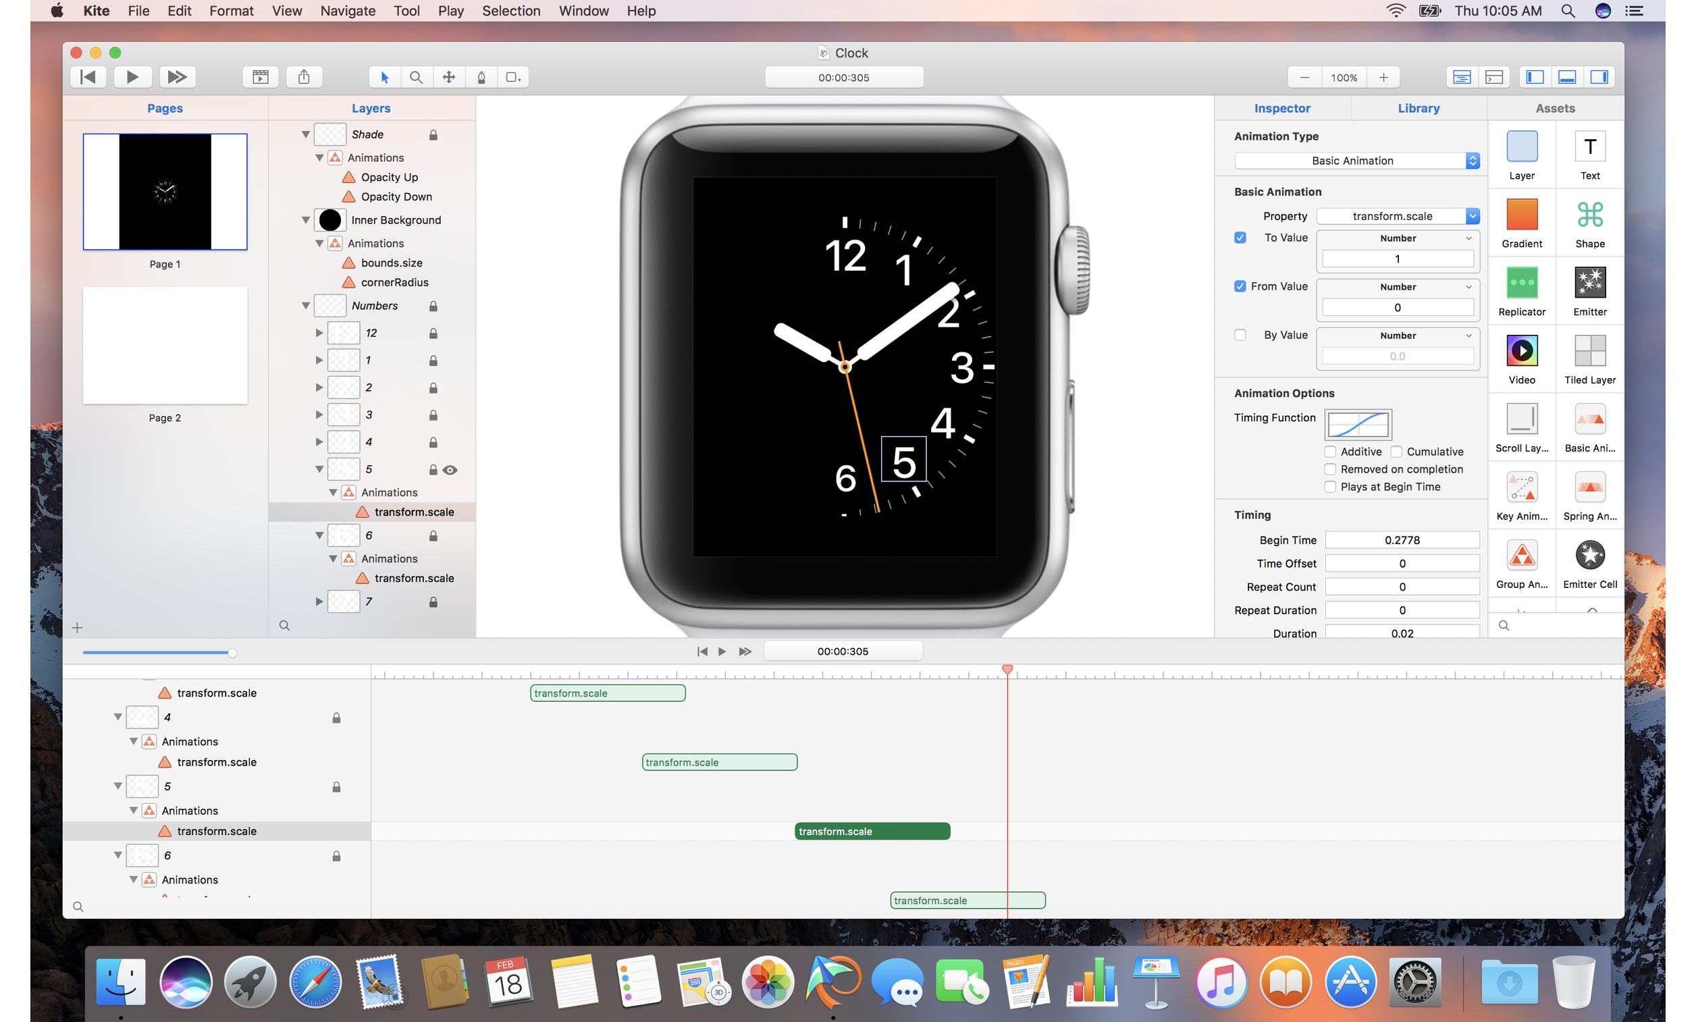
Task: Select the Gradient layer asset
Action: 1521,215
